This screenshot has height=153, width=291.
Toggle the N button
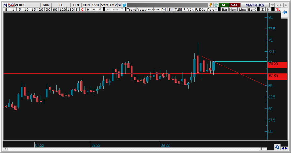(x=268, y=9)
